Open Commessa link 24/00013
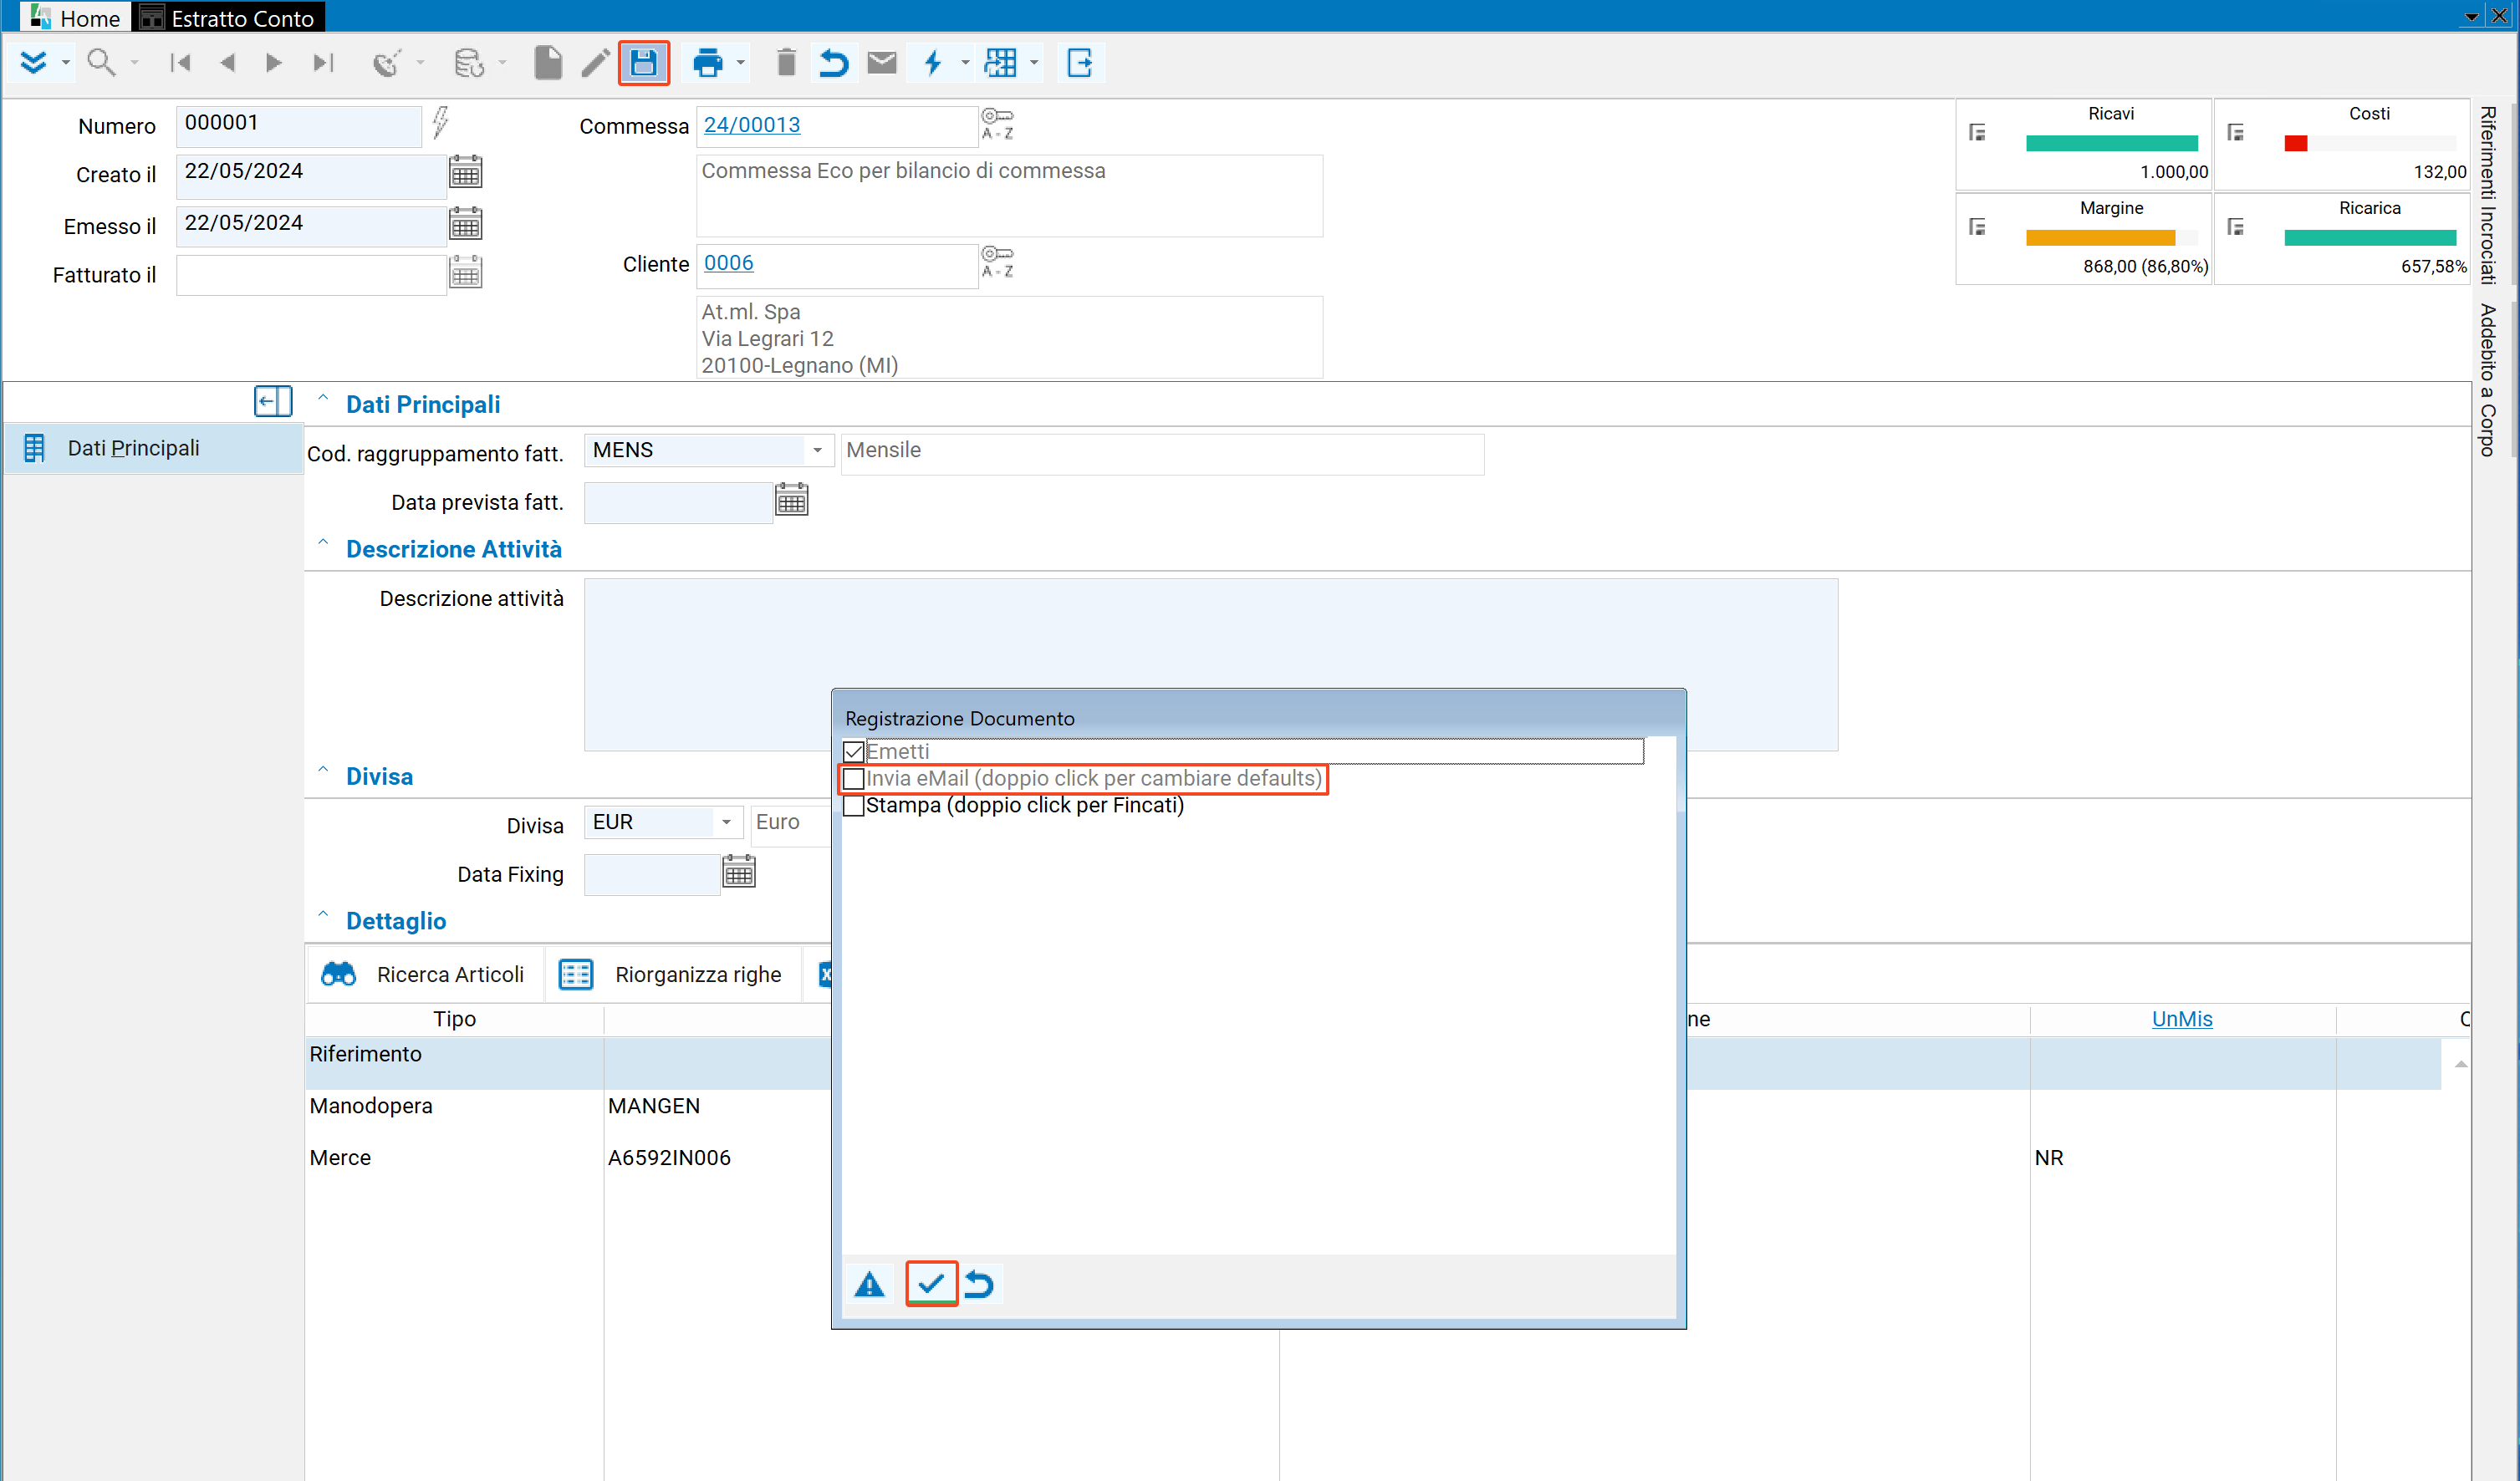 tap(752, 125)
